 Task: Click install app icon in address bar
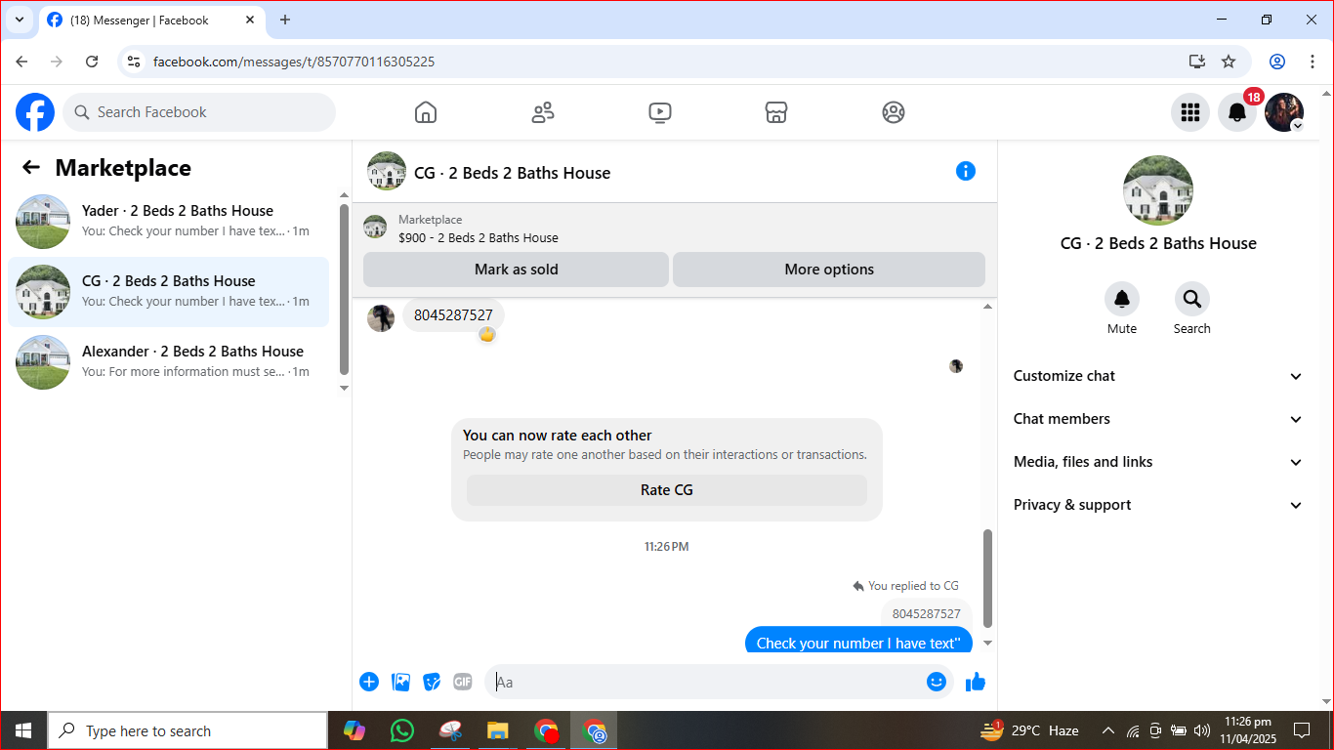click(x=1197, y=62)
